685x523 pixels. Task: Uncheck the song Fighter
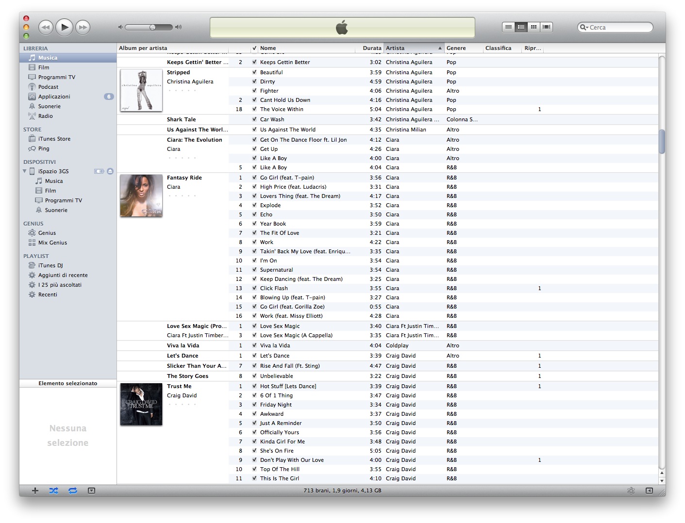[254, 91]
